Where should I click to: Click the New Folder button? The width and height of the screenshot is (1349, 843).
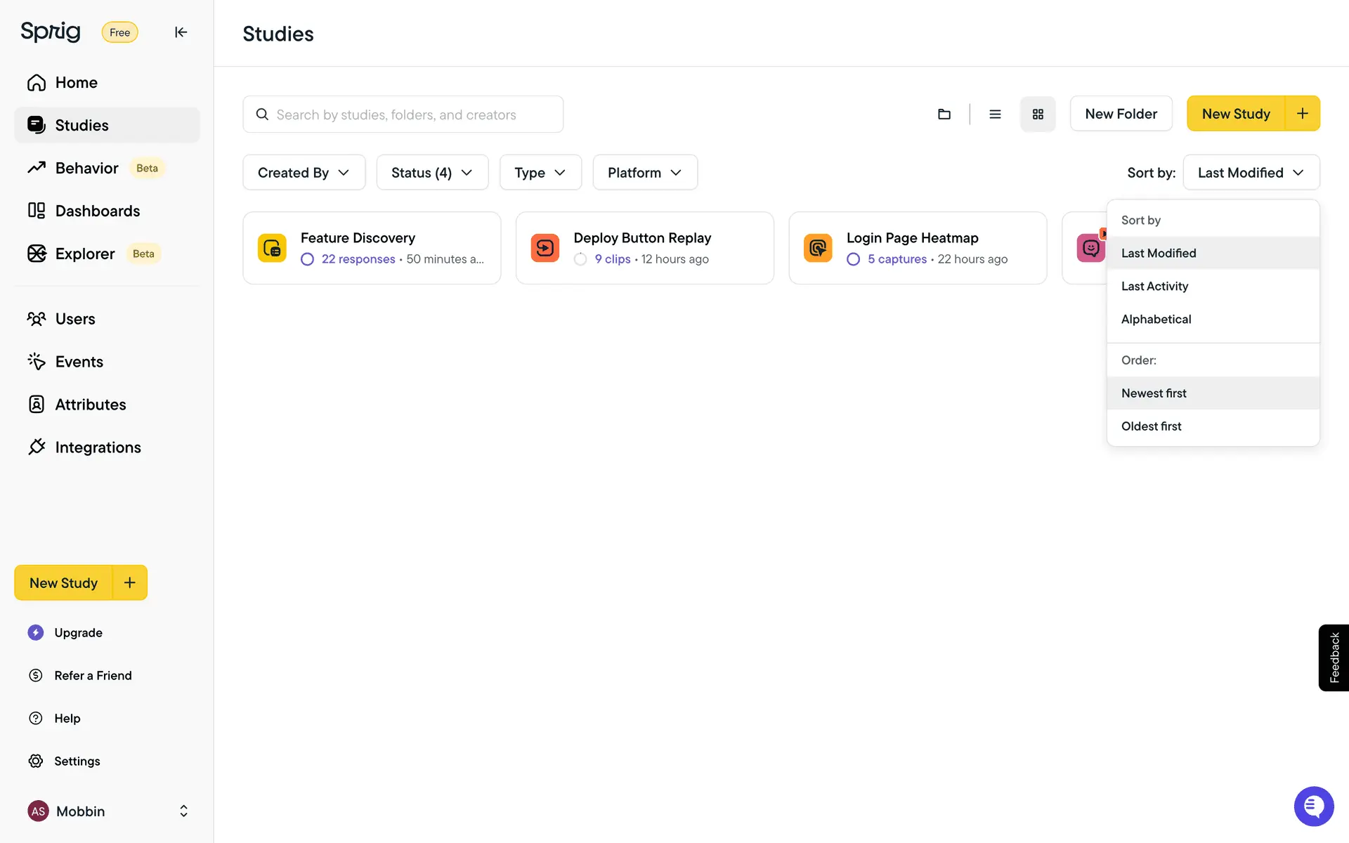pos(1121,114)
